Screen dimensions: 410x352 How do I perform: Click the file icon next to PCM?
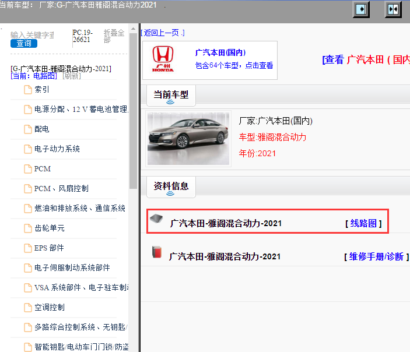point(28,169)
